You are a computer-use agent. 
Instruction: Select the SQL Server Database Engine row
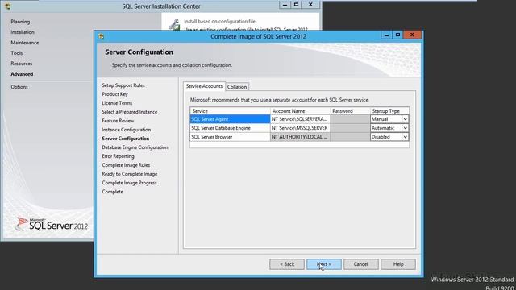point(230,128)
